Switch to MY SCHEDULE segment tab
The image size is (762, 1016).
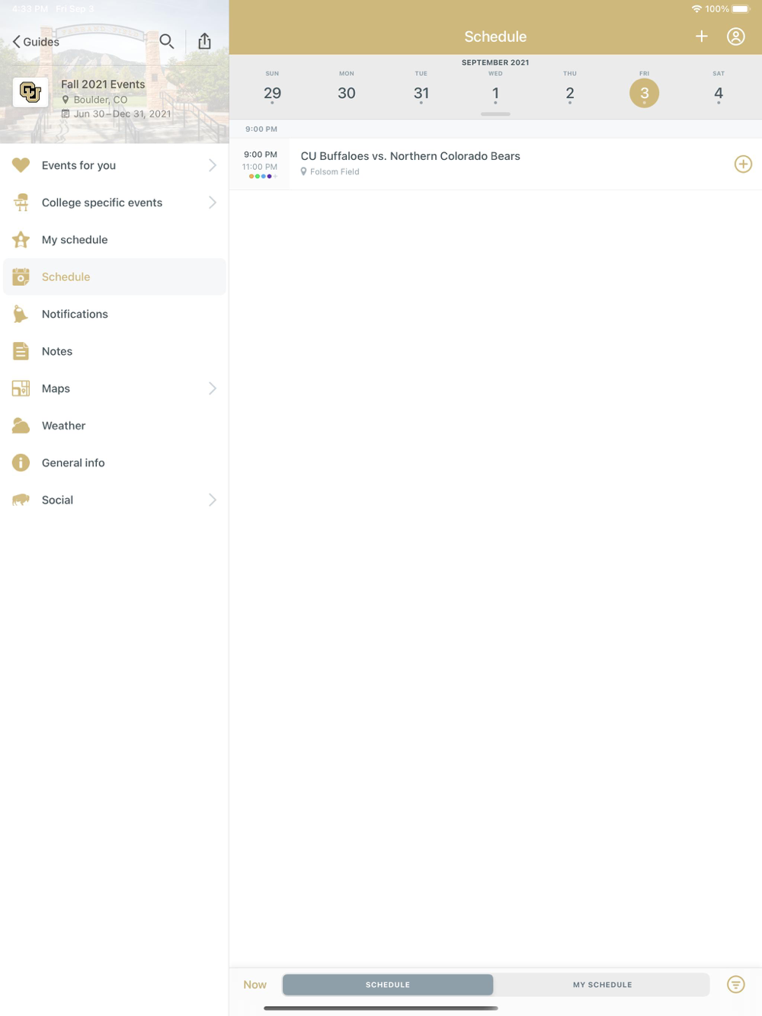602,985
